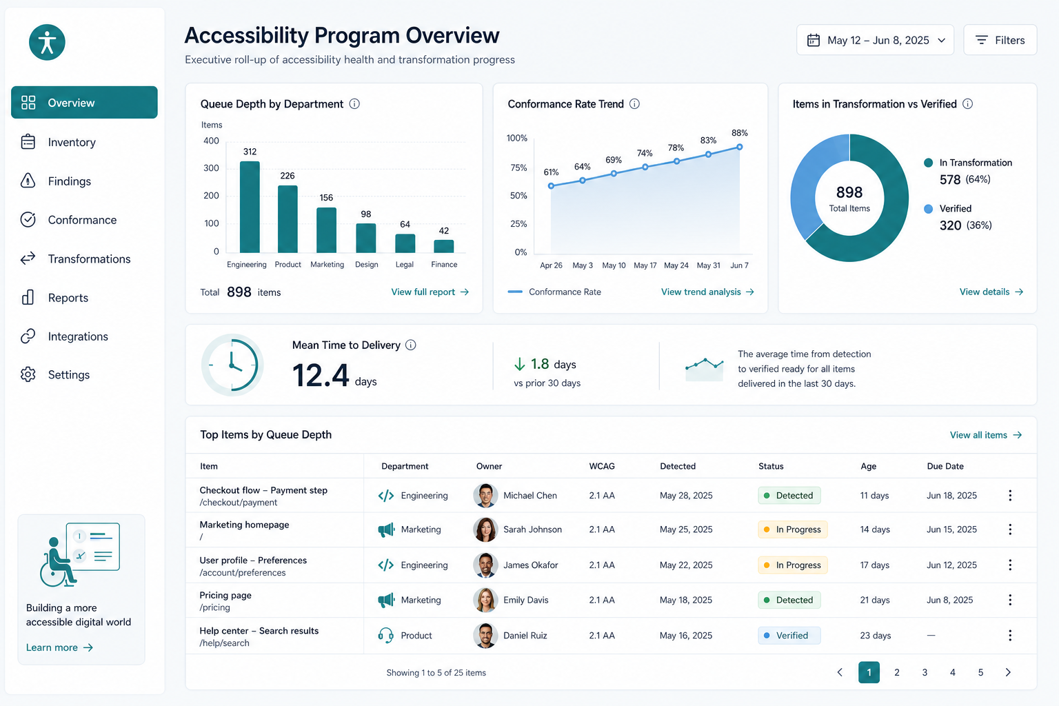Go to previous page arrow

(840, 672)
